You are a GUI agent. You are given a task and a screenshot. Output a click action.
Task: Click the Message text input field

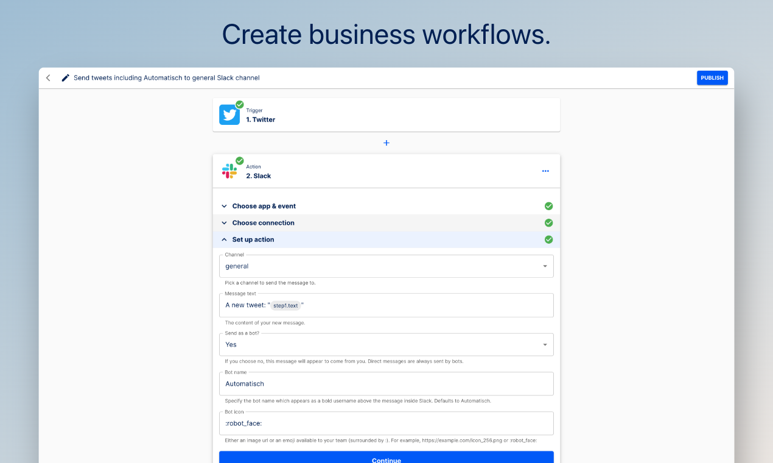(x=386, y=305)
